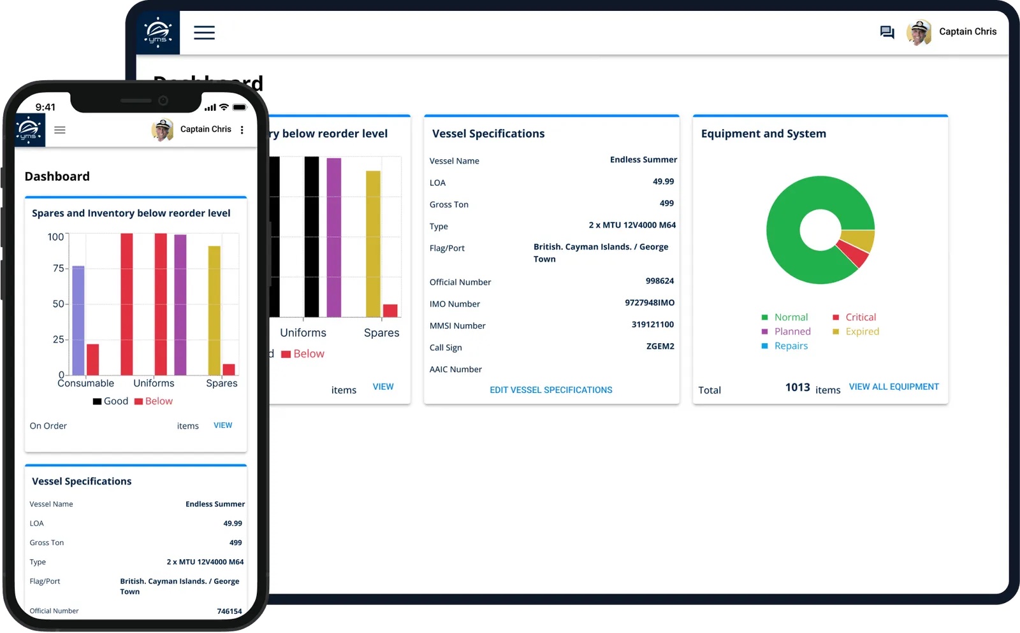Open View All Equipment link

893,387
